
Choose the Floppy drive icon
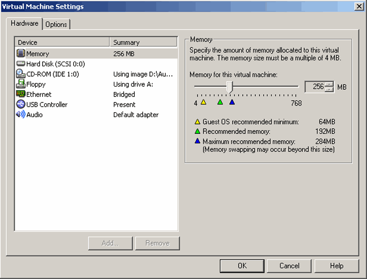click(21, 84)
